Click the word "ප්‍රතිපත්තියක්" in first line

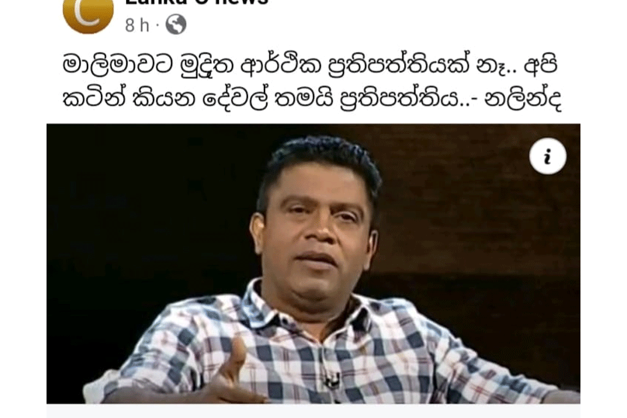pyautogui.click(x=399, y=65)
